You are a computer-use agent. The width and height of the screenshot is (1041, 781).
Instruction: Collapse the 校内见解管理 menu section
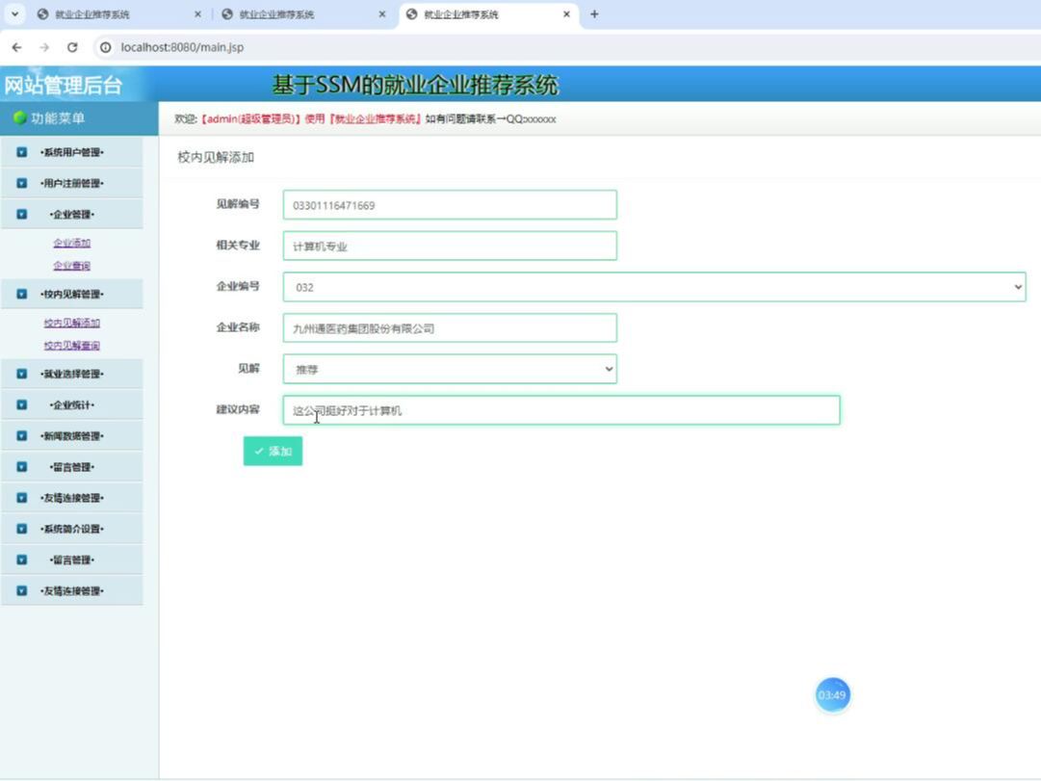pos(71,294)
